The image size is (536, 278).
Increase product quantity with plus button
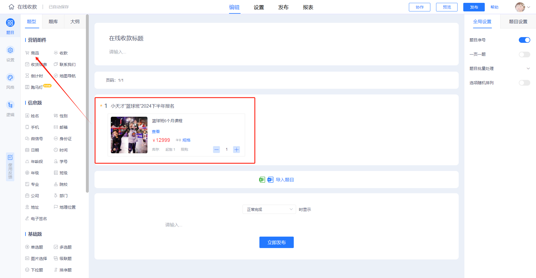pos(237,150)
